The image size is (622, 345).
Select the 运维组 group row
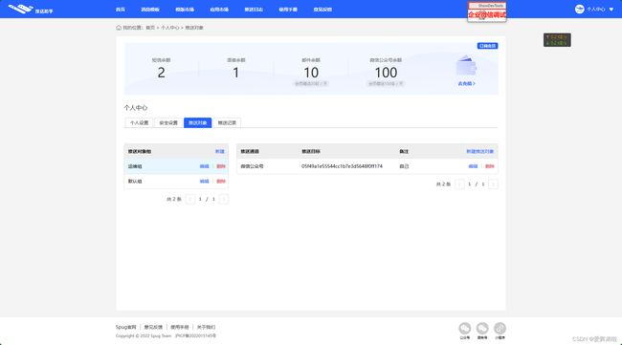point(176,166)
